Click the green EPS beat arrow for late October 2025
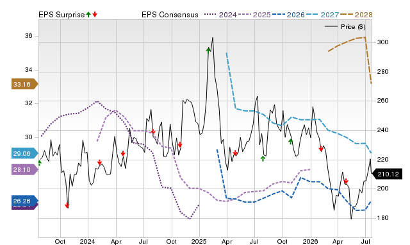 click(x=290, y=142)
